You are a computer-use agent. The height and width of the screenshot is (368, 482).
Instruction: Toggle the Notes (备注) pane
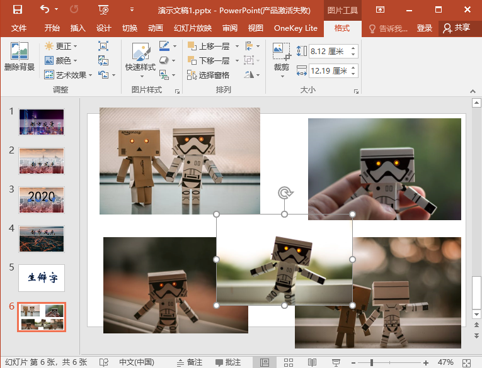click(x=188, y=362)
